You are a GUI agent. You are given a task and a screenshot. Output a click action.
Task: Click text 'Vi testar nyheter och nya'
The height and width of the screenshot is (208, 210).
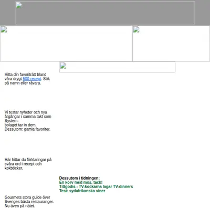[x=26, y=112]
